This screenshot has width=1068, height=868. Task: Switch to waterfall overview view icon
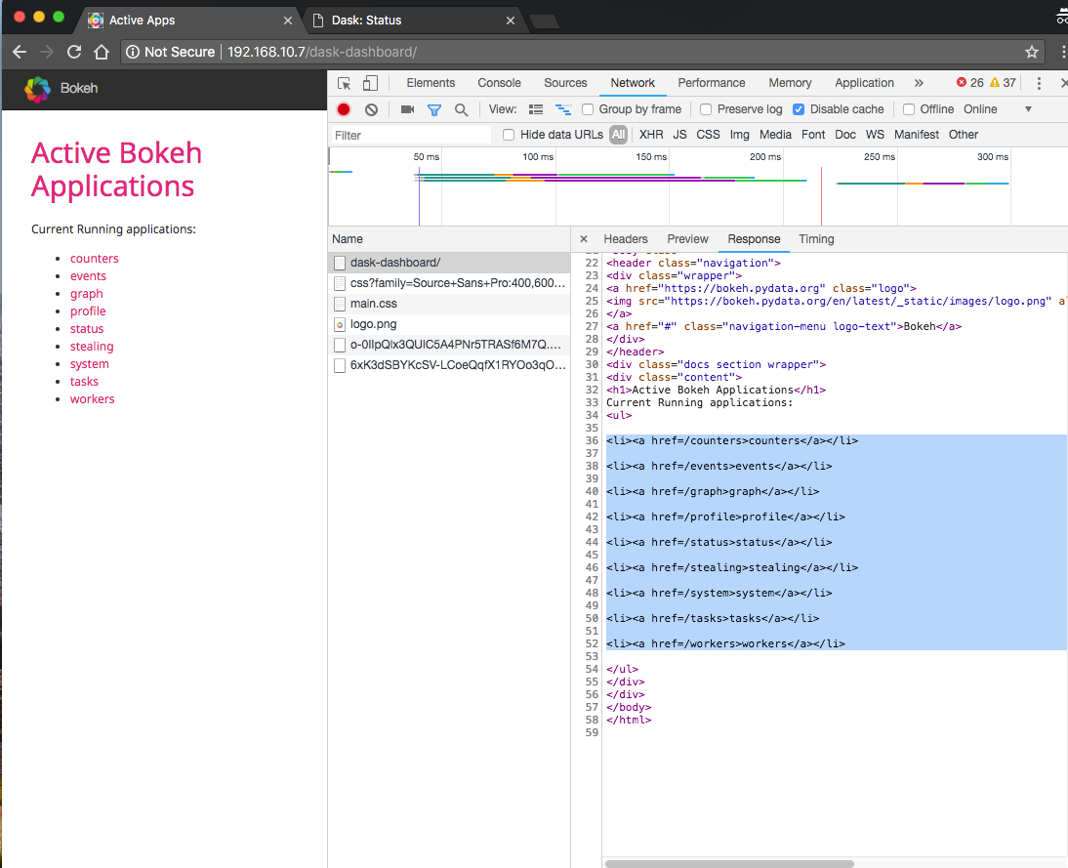(x=563, y=109)
